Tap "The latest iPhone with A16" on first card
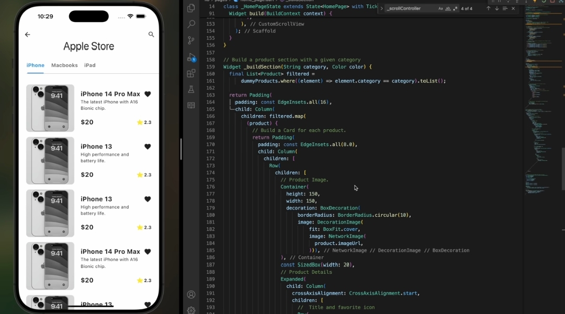Viewport: 565px width, 314px height. point(109,102)
